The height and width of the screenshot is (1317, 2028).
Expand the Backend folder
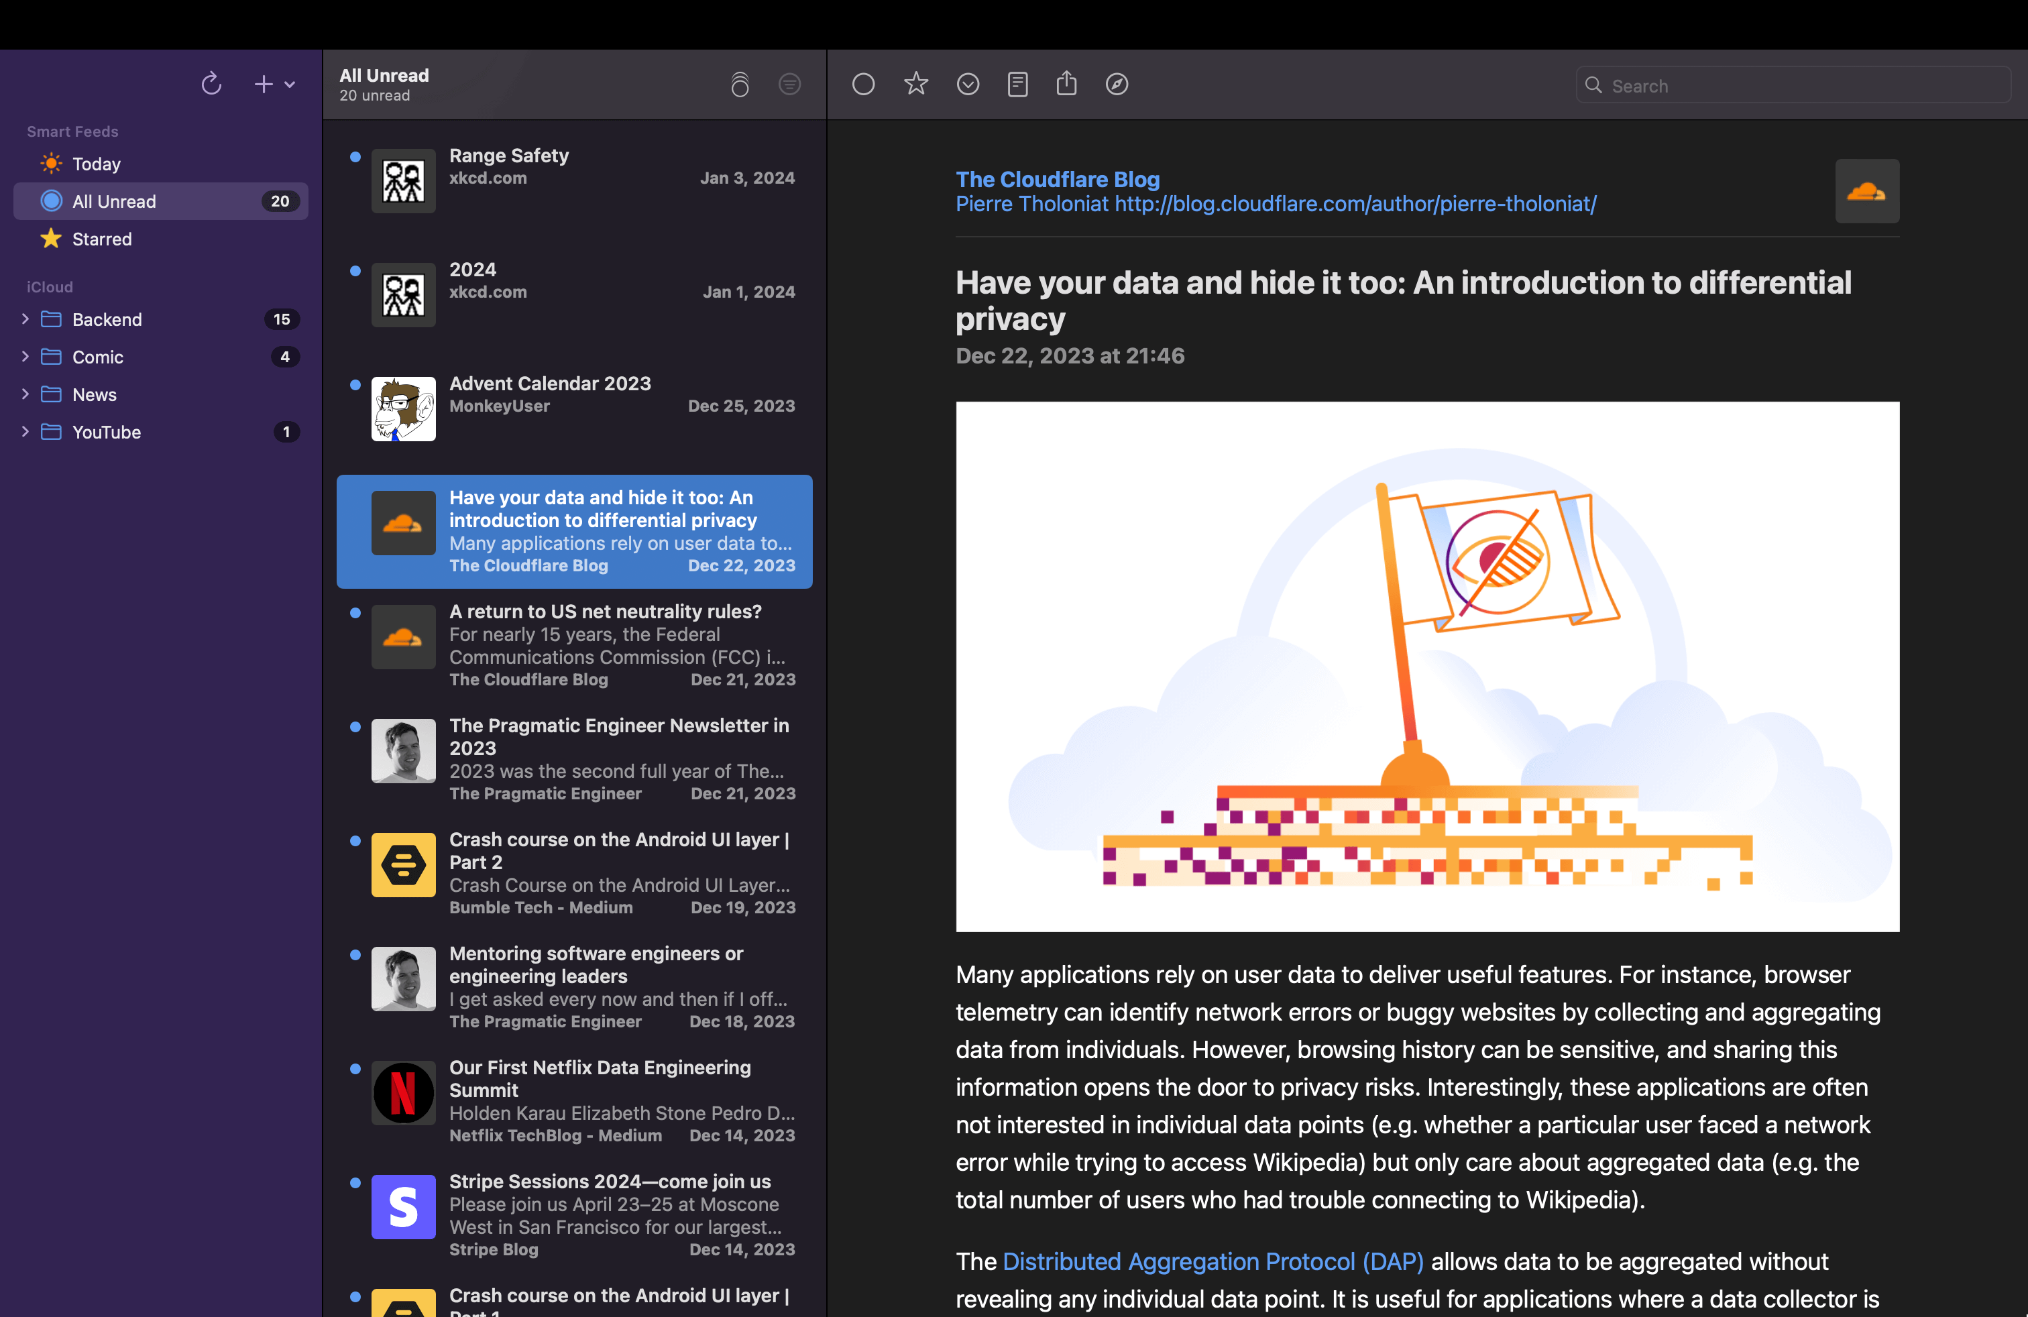pos(25,319)
